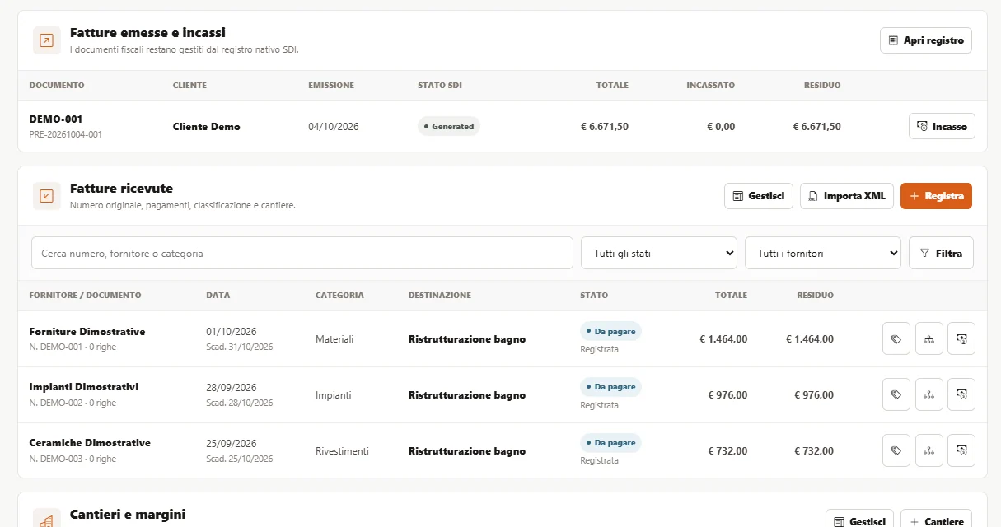The width and height of the screenshot is (1001, 527).
Task: Click the hierarchy icon on Impianti Dimostrativi row
Action: 929,394
